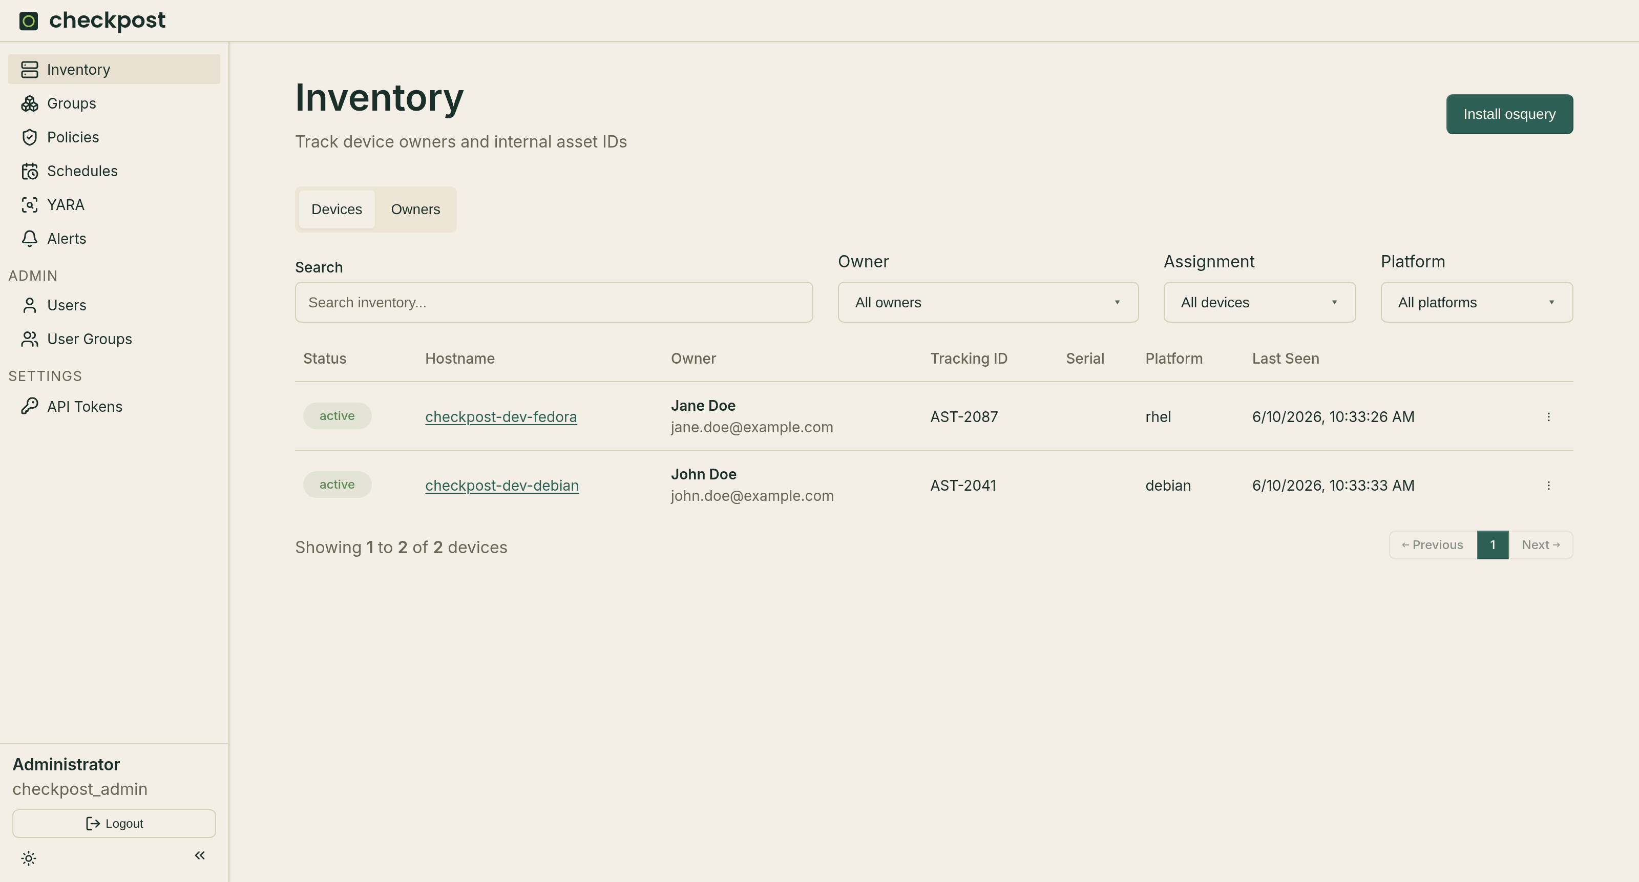The image size is (1639, 882).
Task: Click the Previous pagination button
Action: pos(1433,545)
